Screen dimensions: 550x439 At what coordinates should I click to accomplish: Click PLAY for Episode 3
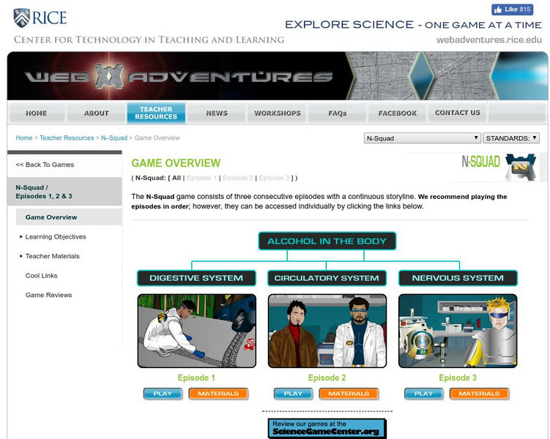tap(424, 394)
